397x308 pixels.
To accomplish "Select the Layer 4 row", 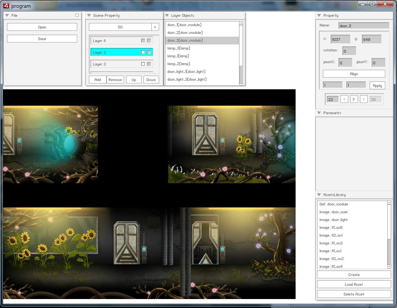I will [122, 41].
